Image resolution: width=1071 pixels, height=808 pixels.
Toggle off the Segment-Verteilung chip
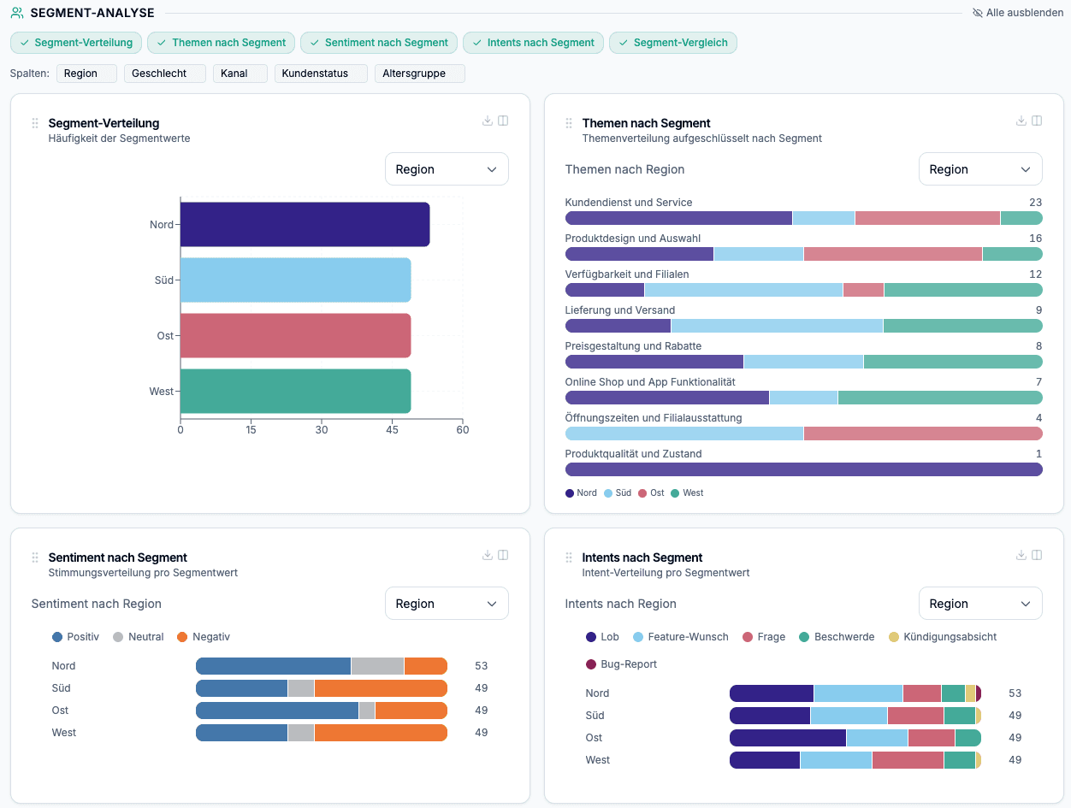click(75, 42)
